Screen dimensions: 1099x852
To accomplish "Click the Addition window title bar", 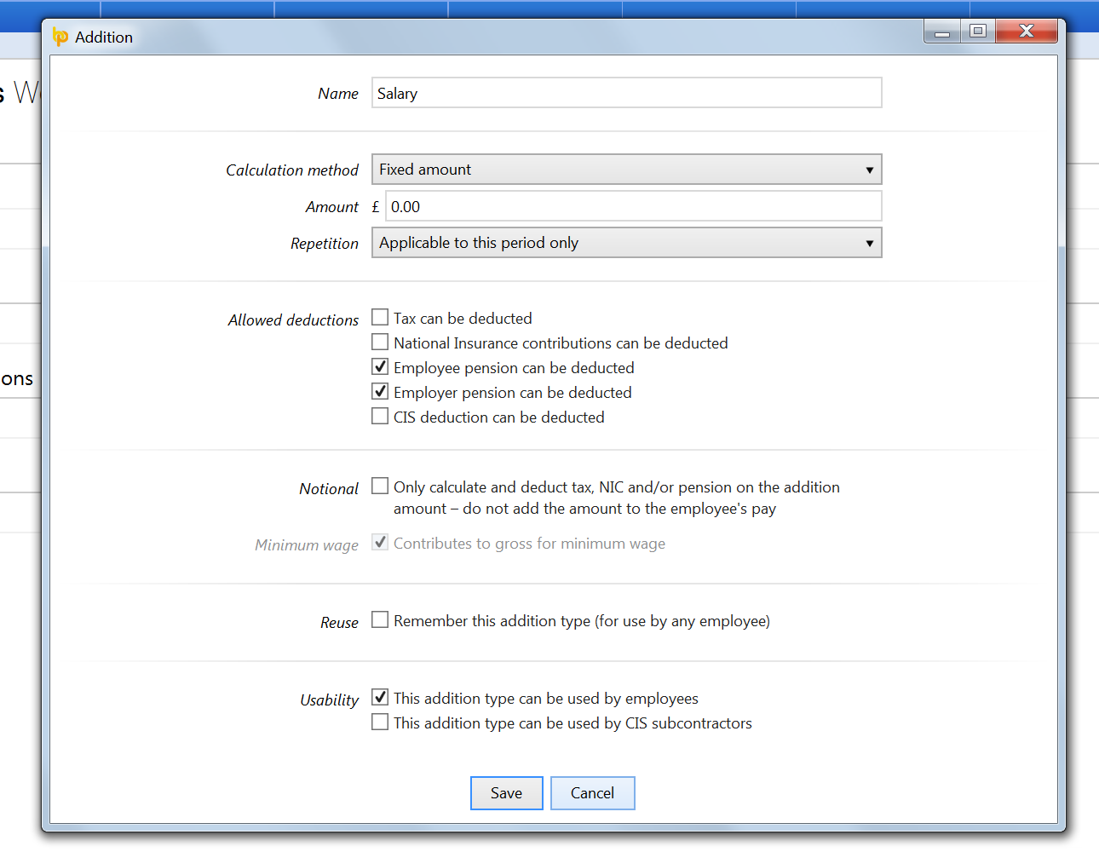I will [x=511, y=37].
